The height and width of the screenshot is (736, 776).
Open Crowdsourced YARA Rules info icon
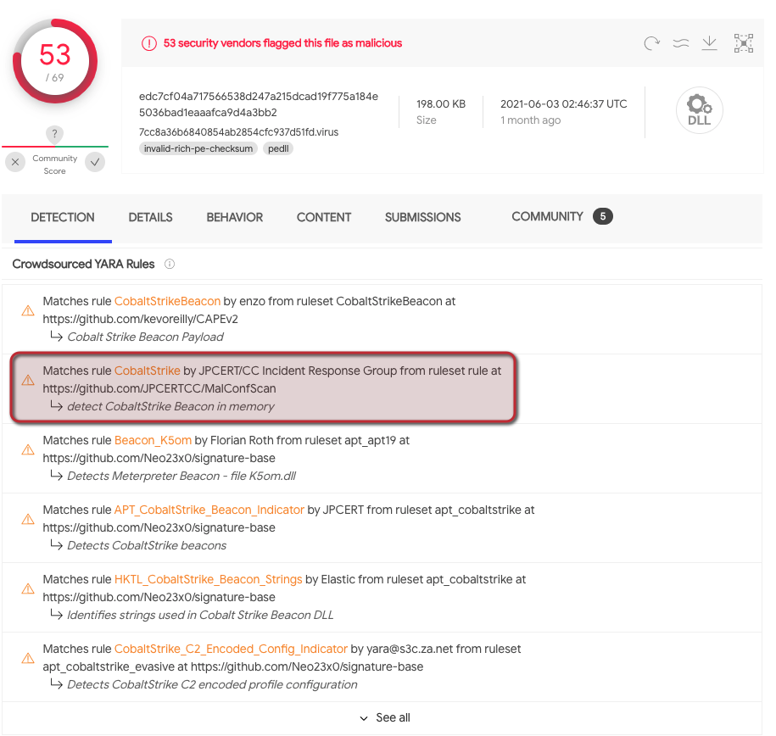coord(170,264)
